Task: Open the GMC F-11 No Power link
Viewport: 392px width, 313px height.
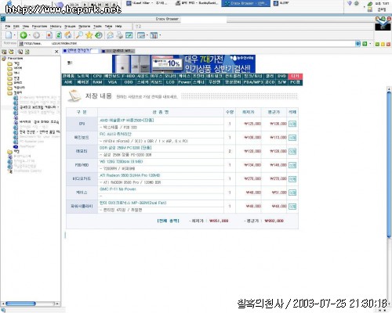Action: coord(118,189)
